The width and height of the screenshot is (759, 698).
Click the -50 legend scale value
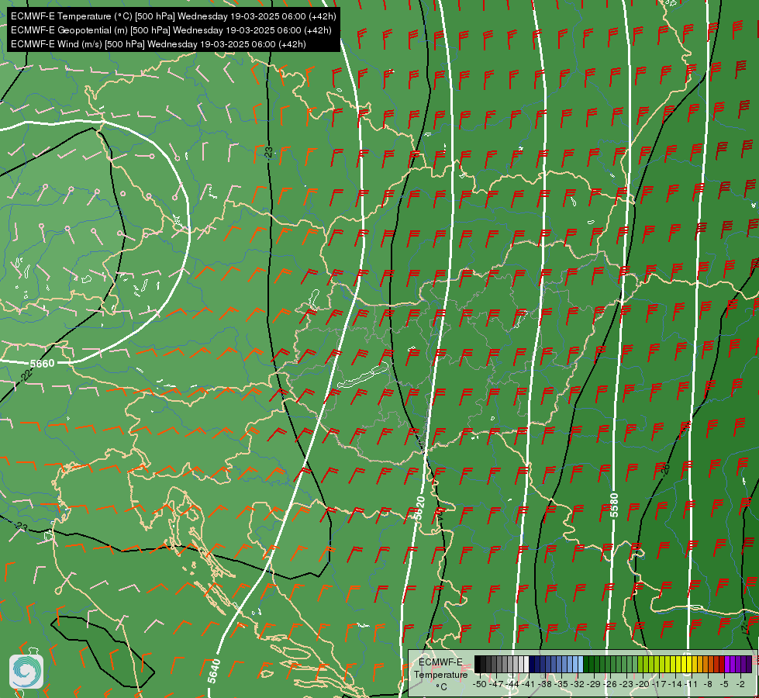[x=480, y=684]
